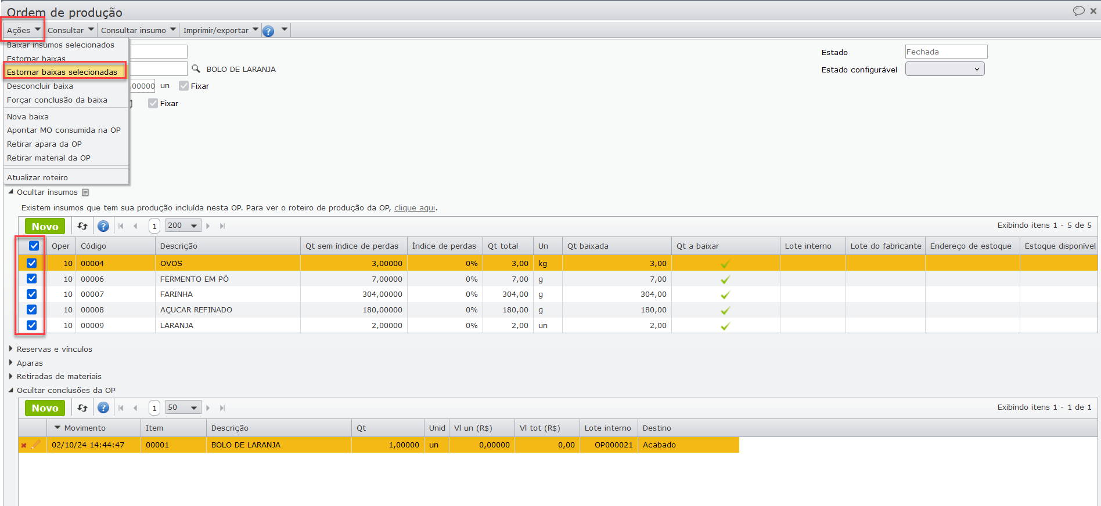This screenshot has height=506, width=1101.
Task: Open help for the conclusões da OP table
Action: [103, 408]
